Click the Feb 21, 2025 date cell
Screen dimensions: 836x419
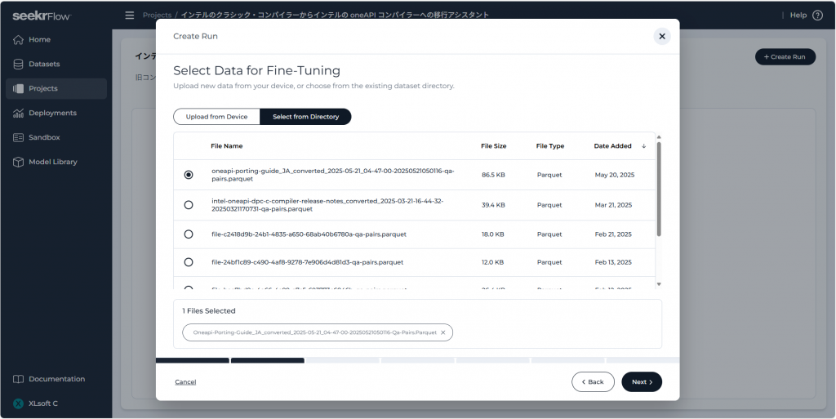pyautogui.click(x=613, y=234)
